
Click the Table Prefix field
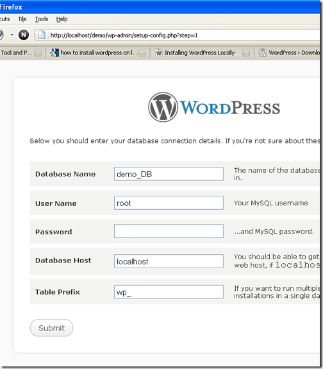(169, 292)
